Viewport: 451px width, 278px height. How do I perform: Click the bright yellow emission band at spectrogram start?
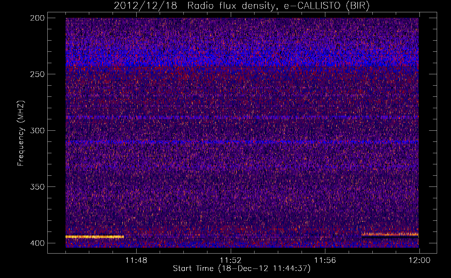[x=94, y=237]
